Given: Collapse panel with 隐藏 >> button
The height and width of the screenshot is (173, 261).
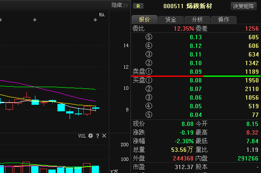Looking at the screenshot, I should point(120,5).
